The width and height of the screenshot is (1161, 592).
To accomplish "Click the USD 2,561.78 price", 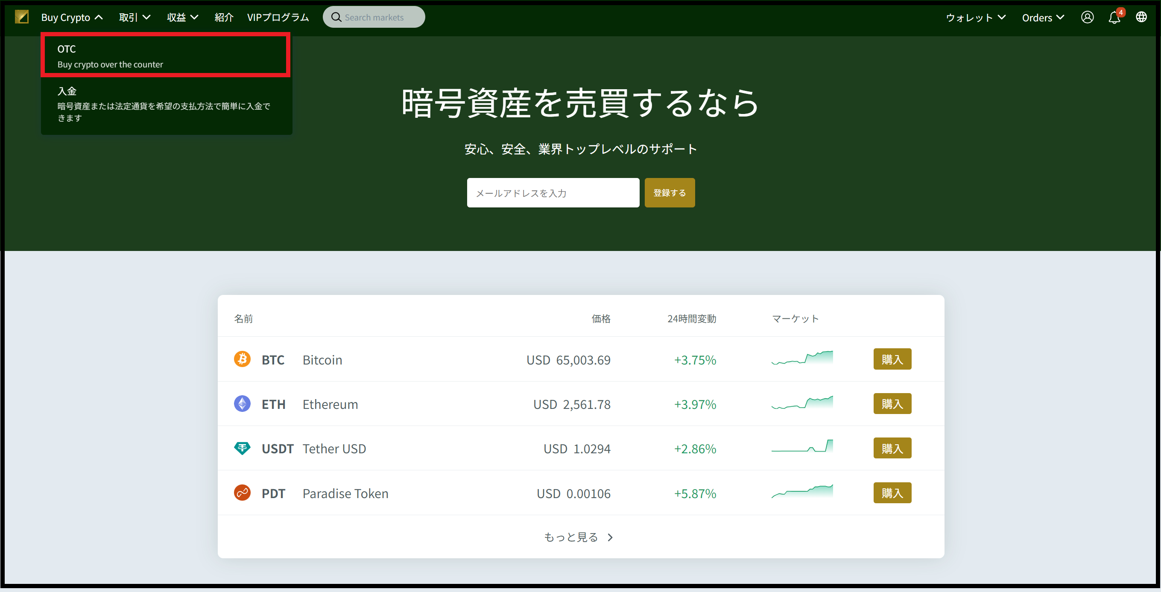I will pos(572,405).
